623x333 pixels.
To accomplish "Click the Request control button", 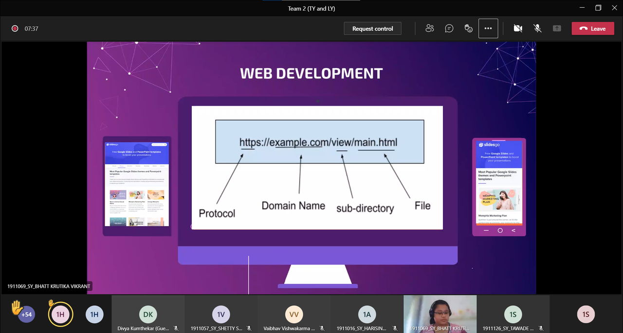I will point(372,29).
